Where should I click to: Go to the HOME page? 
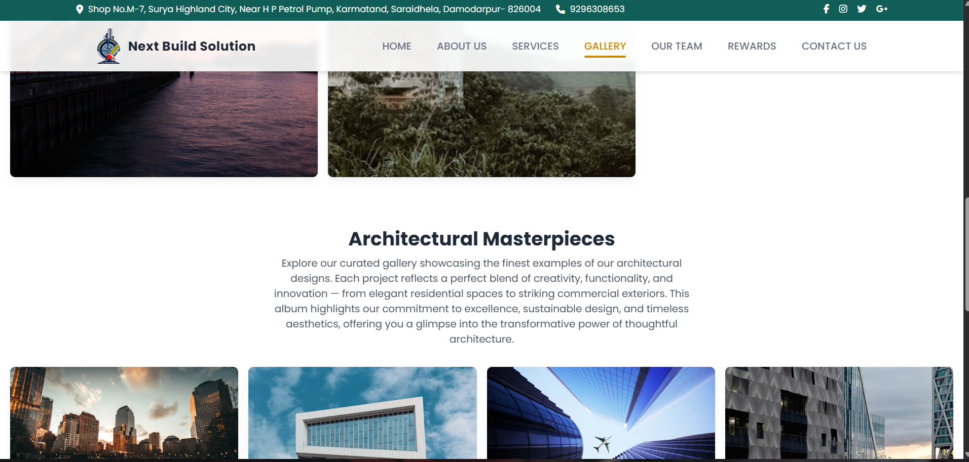click(397, 46)
